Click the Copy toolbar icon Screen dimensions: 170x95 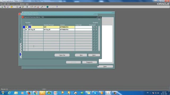29,7
